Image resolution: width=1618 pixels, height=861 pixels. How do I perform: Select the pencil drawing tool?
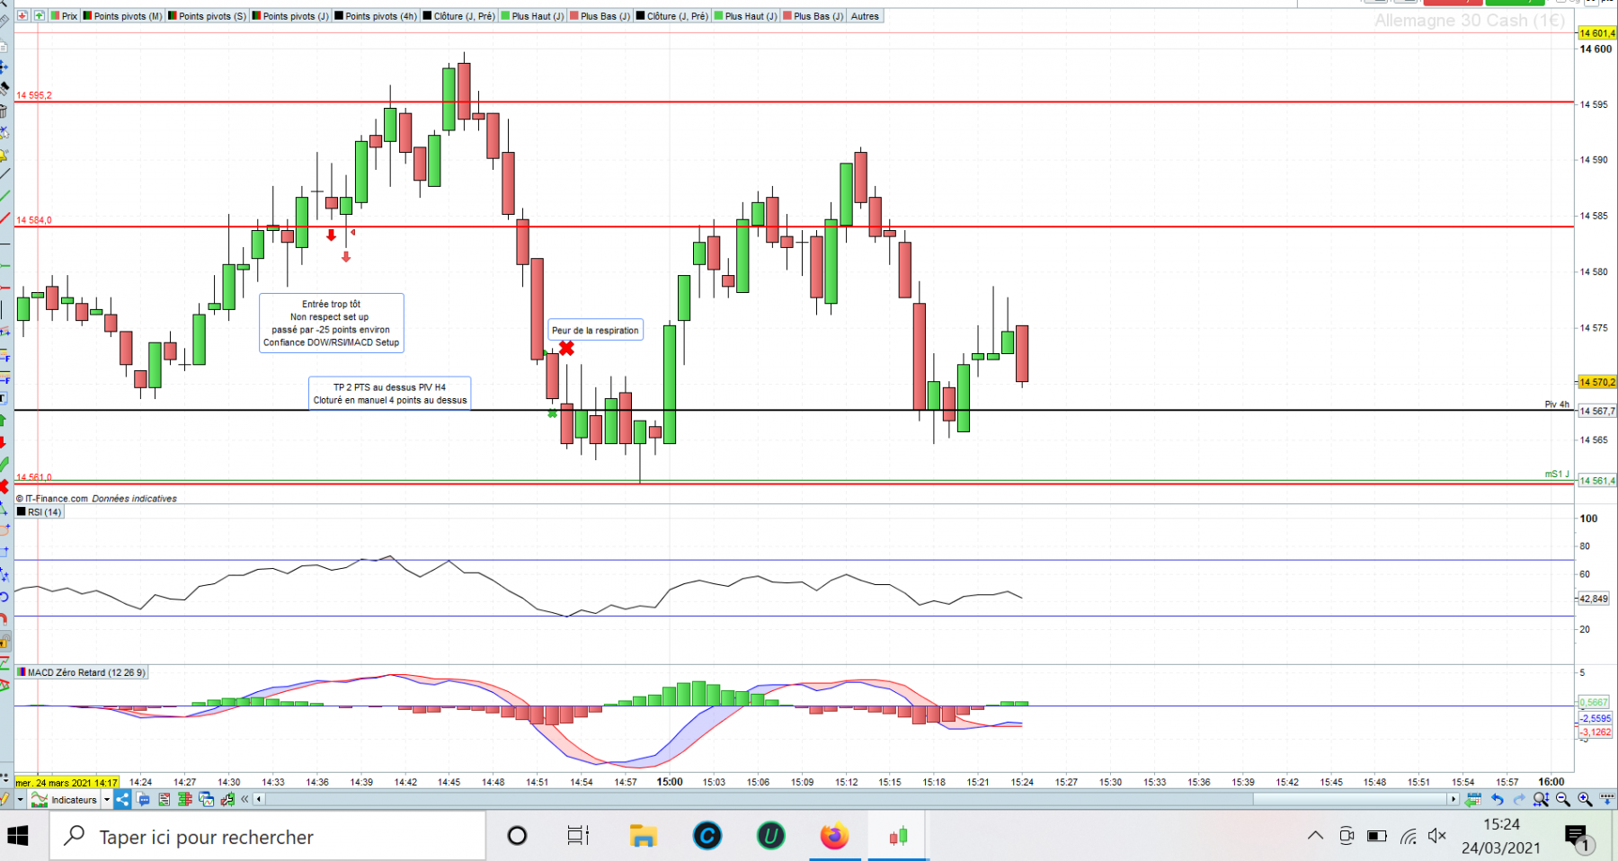[x=5, y=799]
